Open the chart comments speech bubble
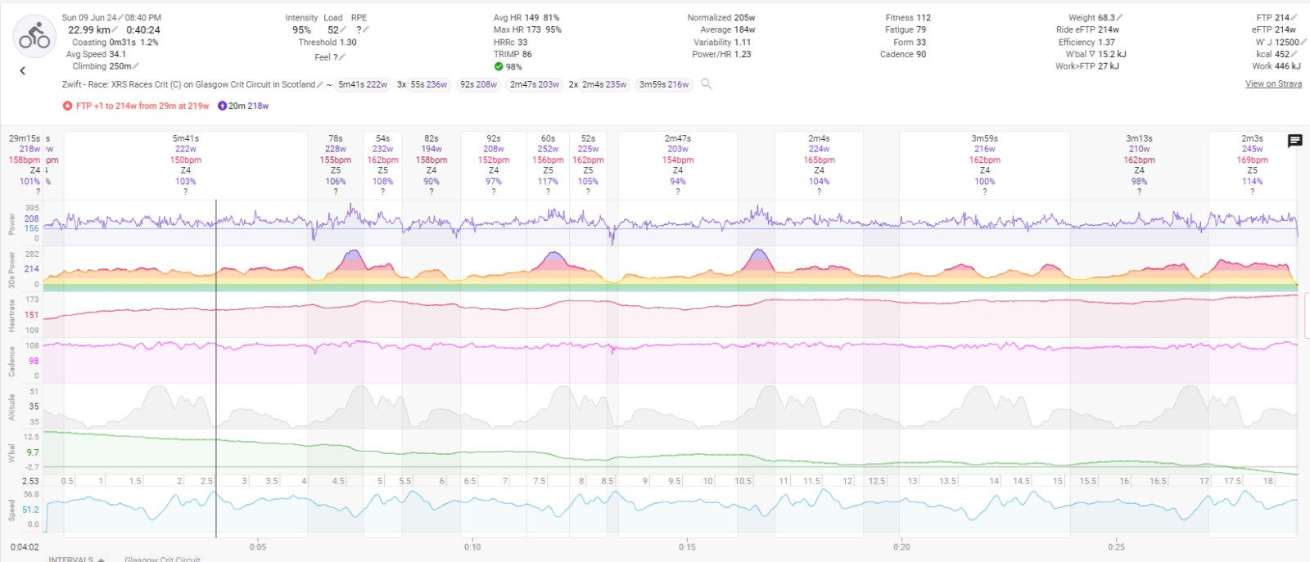 pos(1294,141)
